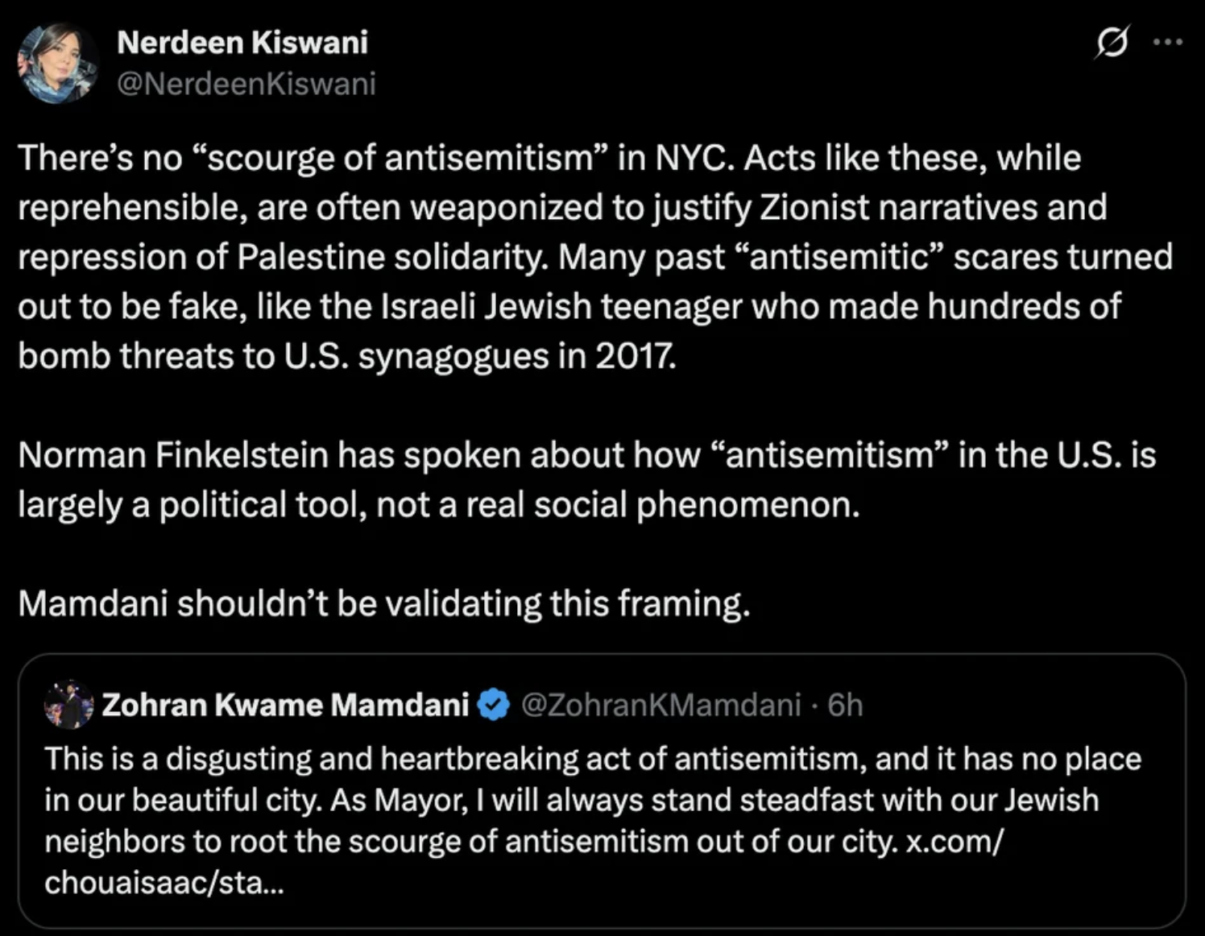Click Zohran Mamdani's small avatar
Viewport: 1205px width, 936px height.
click(69, 705)
